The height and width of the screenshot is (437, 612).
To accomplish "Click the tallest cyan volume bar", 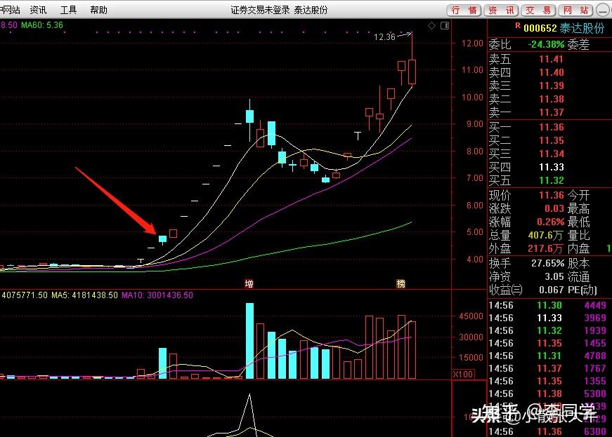I will [250, 341].
